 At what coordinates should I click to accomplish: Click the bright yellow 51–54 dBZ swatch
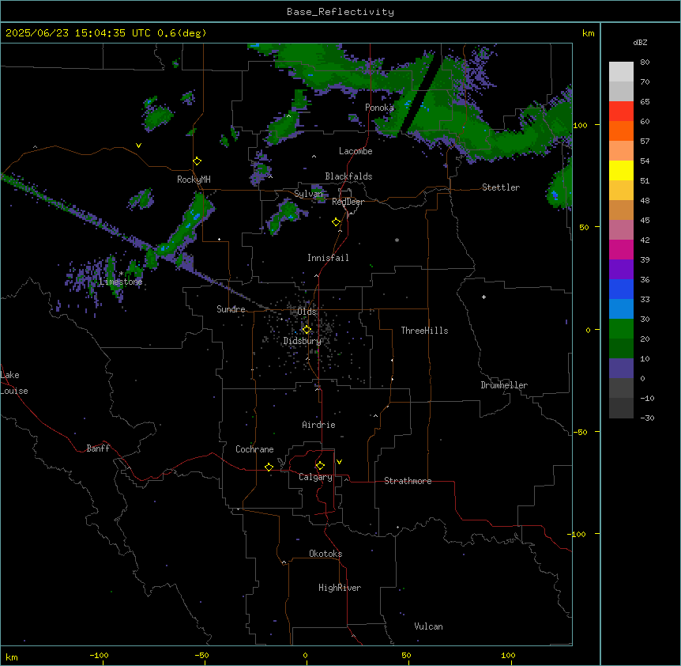(621, 170)
